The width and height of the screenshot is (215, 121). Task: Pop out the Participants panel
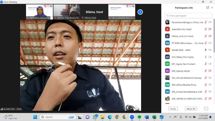pos(207,8)
